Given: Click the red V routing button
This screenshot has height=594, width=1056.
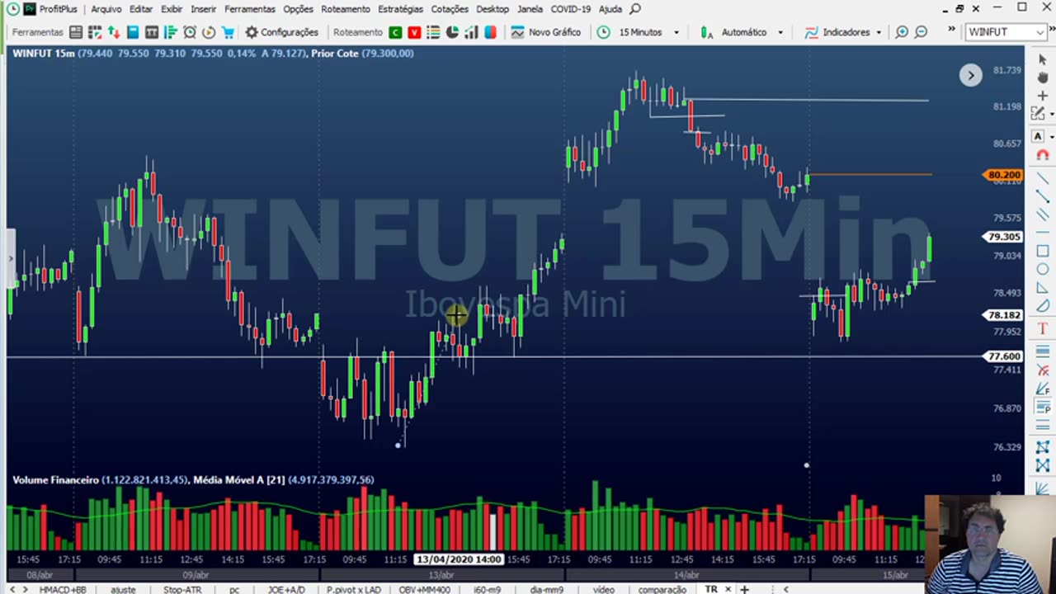Looking at the screenshot, I should coord(414,32).
